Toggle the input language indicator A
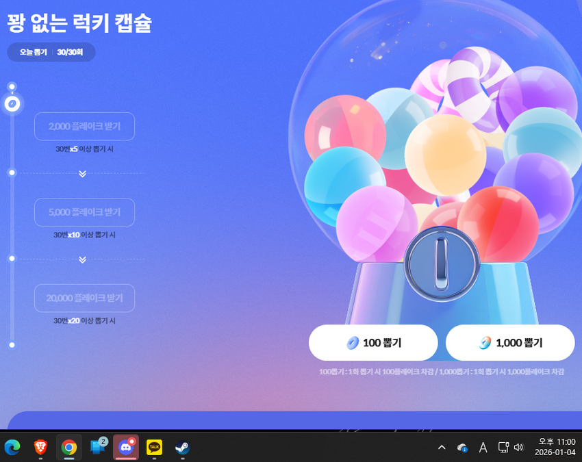582x462 pixels. 483,447
